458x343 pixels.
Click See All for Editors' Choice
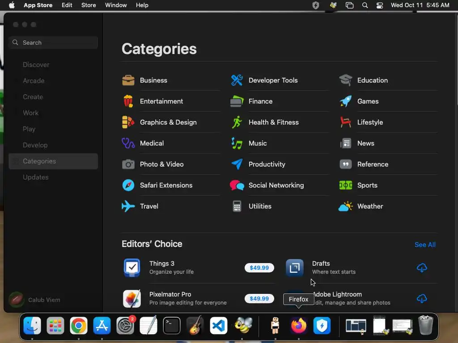coord(425,245)
